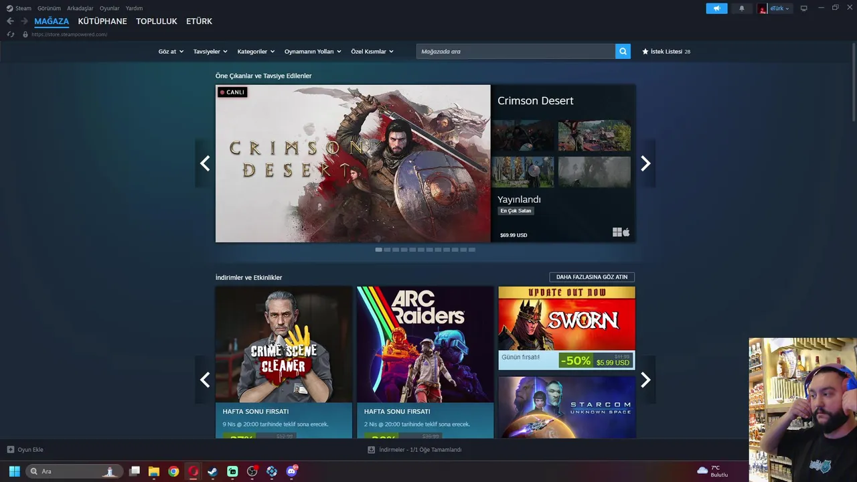Open Starcom Unknown Space card

(566, 407)
